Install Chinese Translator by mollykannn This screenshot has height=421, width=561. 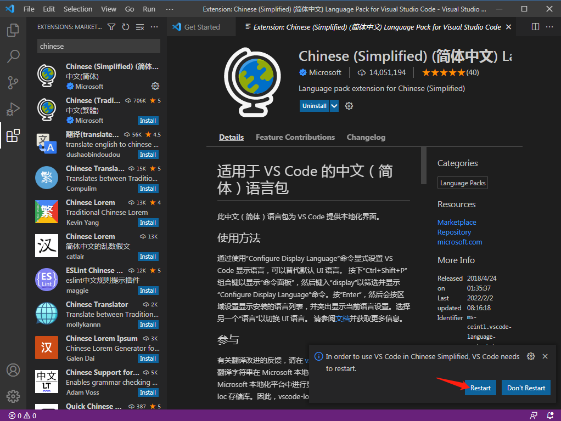pyautogui.click(x=148, y=325)
